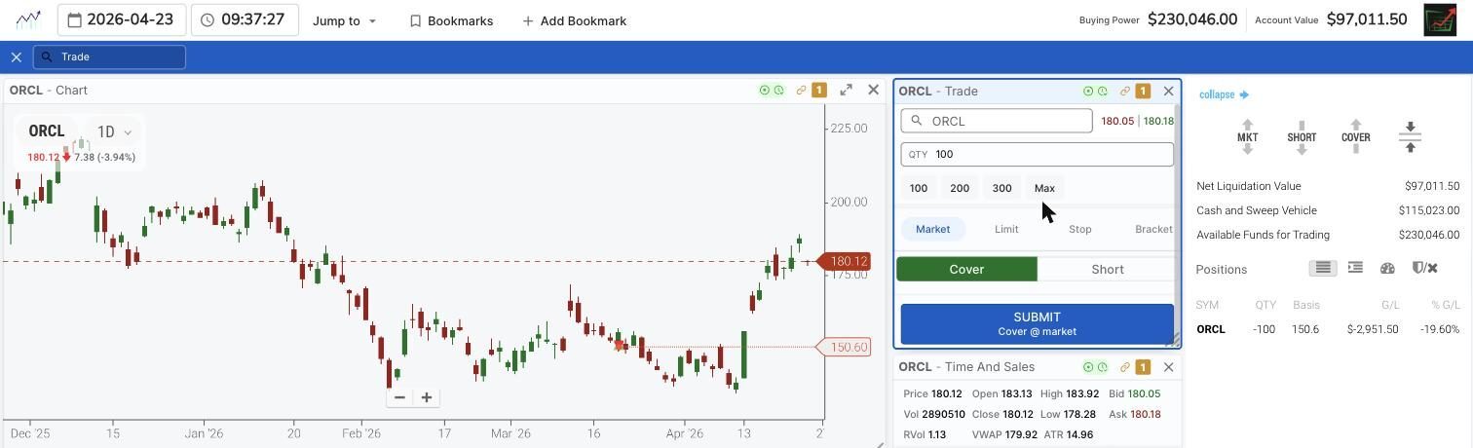Click the SHORT quick-order icon
Screen dimensions: 1473x448
click(1303, 137)
